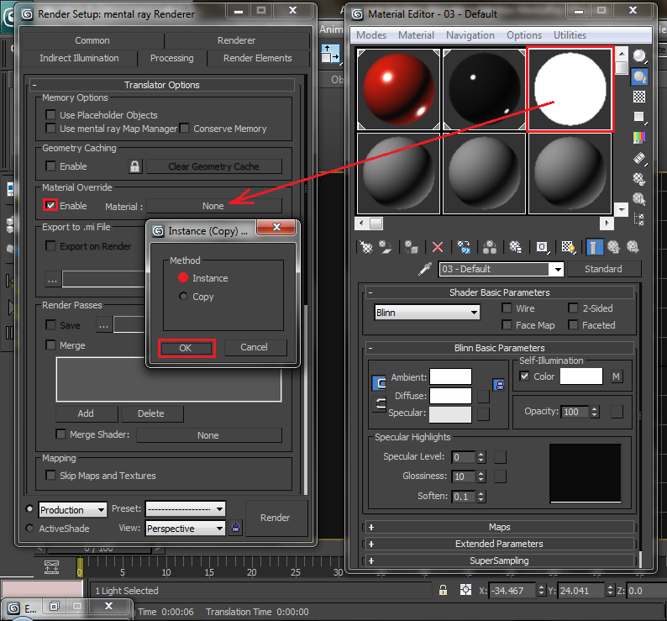Select the Copy radio button

click(x=183, y=297)
